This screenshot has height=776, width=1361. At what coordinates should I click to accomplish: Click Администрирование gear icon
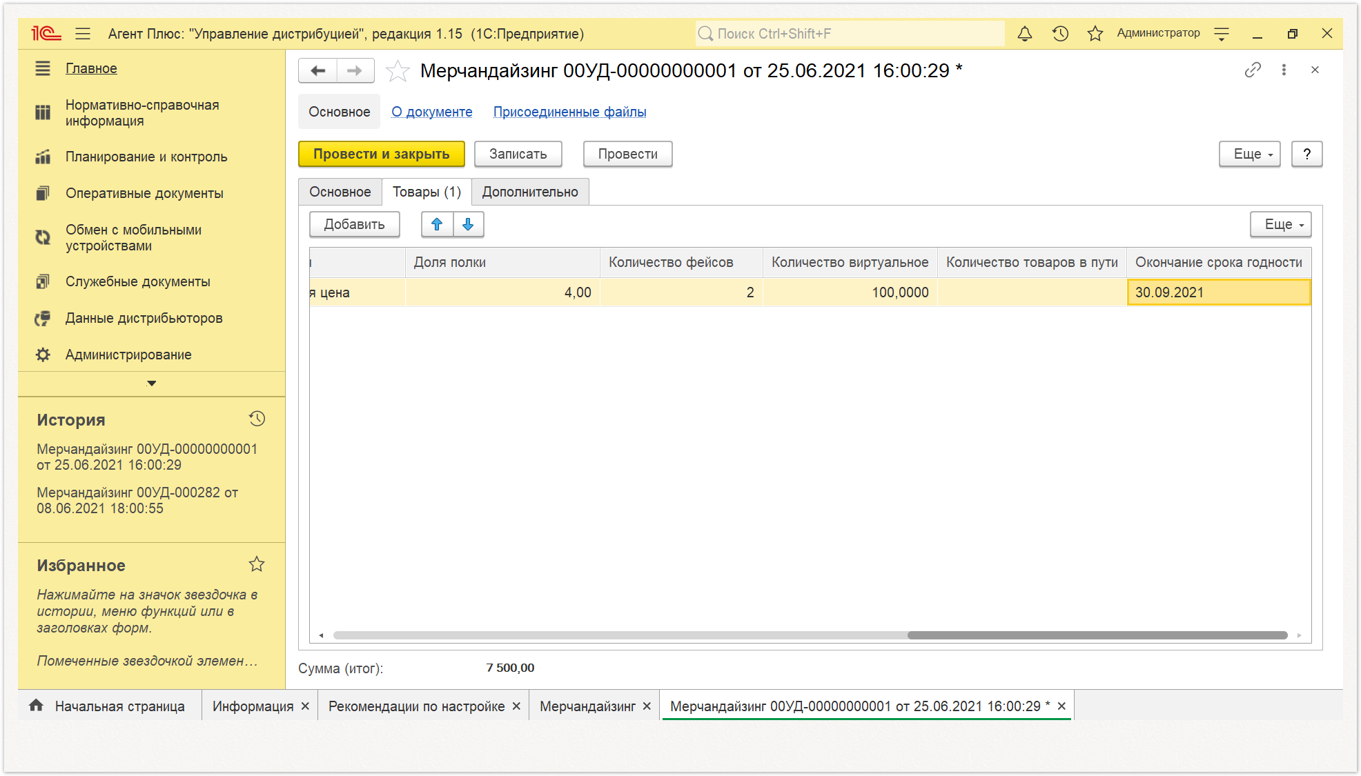pos(43,355)
